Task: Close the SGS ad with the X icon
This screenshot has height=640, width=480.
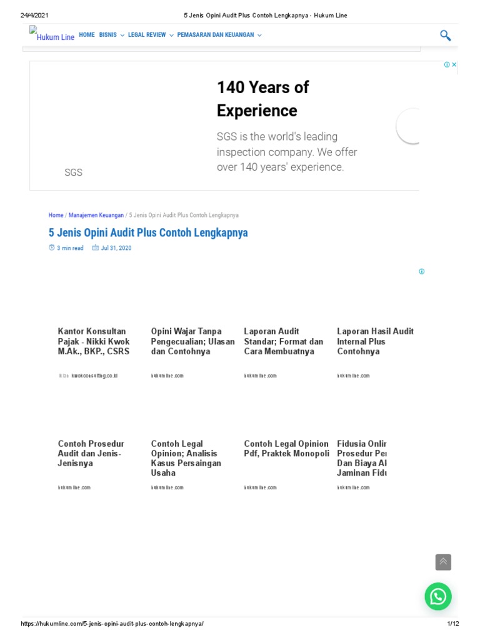Action: [454, 64]
